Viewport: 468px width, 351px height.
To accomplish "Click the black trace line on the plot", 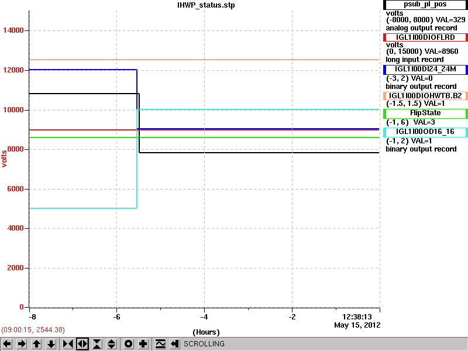I will tap(259, 153).
